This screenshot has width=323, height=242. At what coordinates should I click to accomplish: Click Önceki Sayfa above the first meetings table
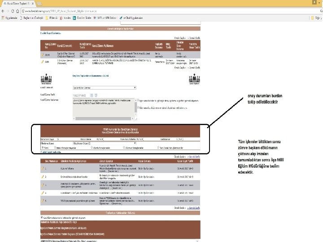(x=179, y=38)
